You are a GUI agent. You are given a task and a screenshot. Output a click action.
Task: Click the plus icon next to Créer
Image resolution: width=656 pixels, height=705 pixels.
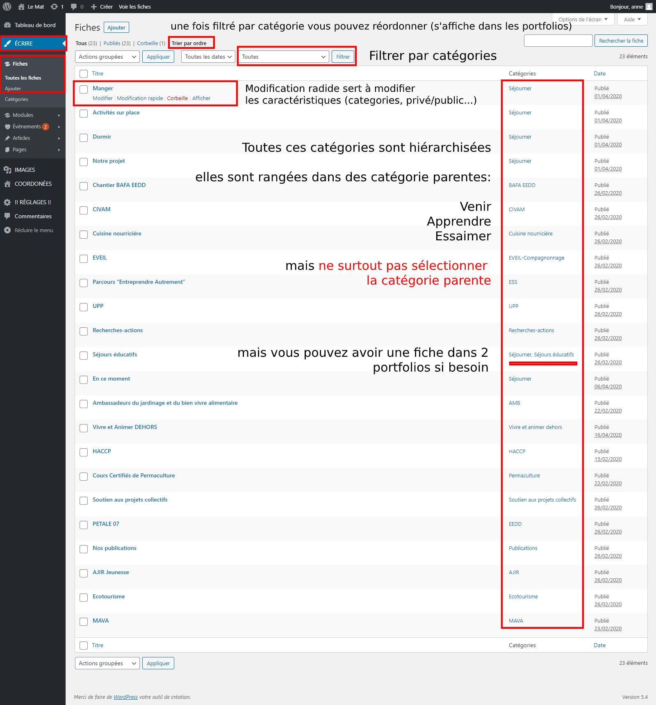pyautogui.click(x=94, y=7)
